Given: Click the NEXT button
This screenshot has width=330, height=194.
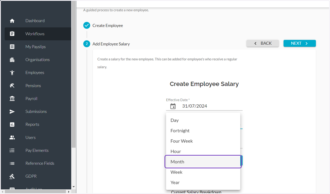Looking at the screenshot, I should pyautogui.click(x=299, y=43).
